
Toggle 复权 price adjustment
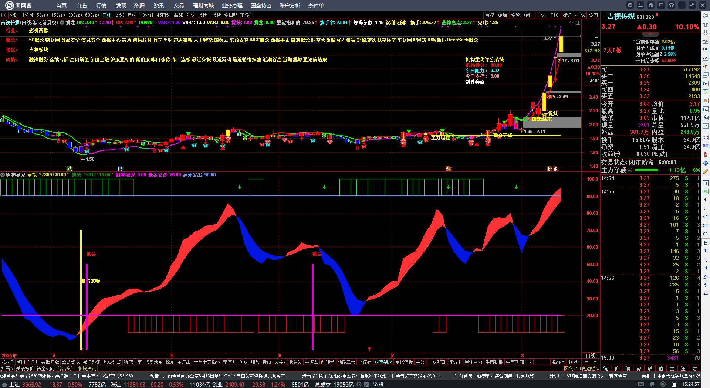click(x=490, y=15)
